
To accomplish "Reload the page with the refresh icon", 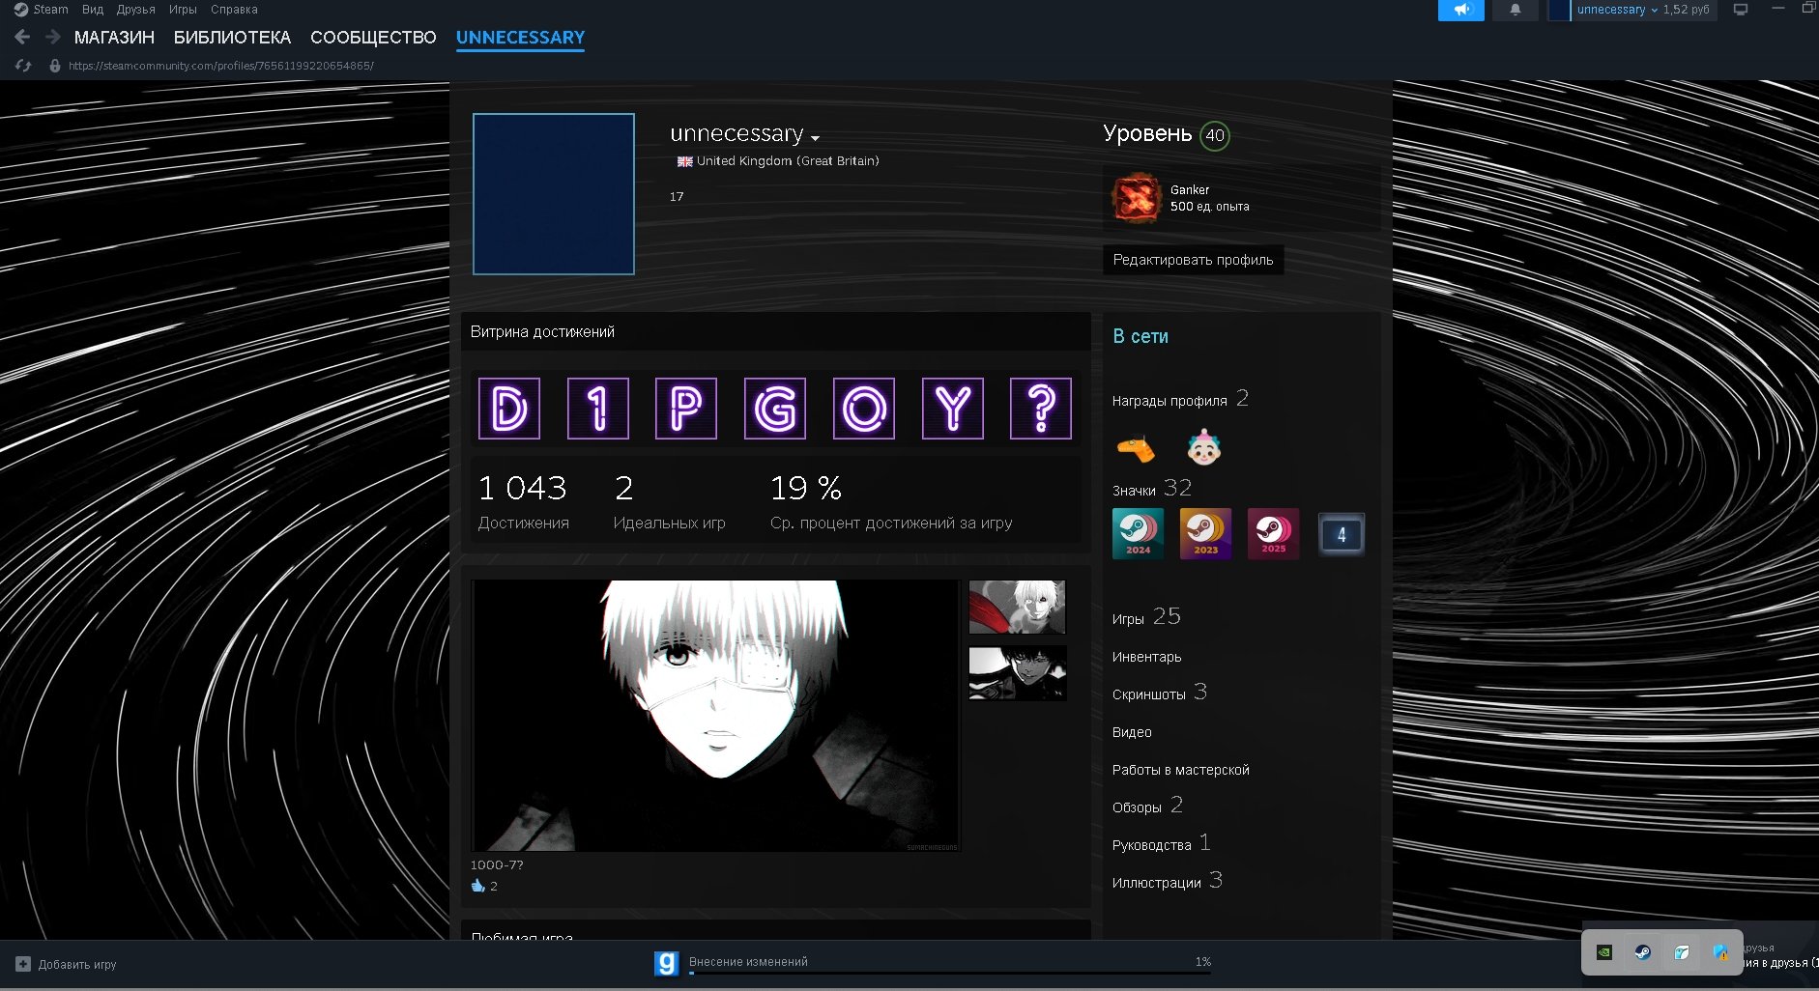I will click(23, 66).
